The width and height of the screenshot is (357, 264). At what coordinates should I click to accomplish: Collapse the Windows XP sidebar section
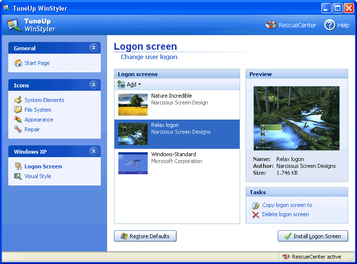(x=93, y=151)
